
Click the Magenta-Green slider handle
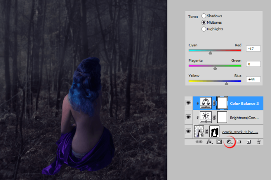[x=215, y=68]
